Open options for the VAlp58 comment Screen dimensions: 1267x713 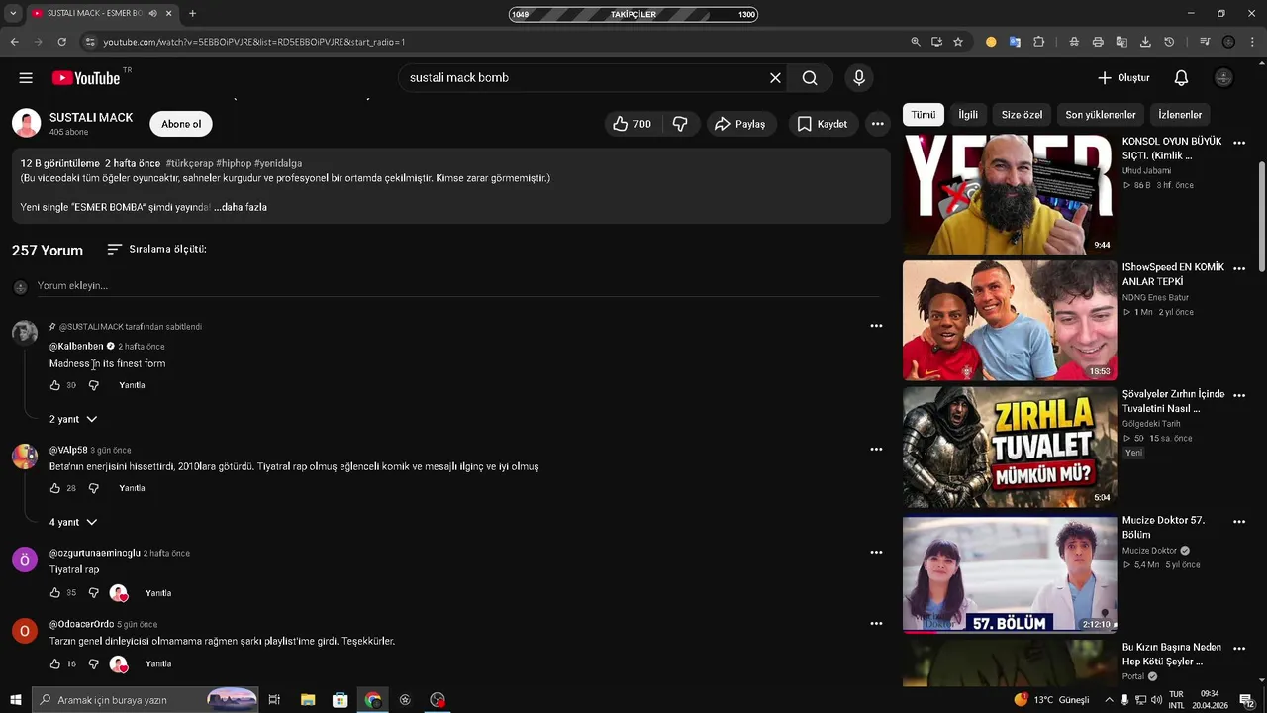pos(876,449)
